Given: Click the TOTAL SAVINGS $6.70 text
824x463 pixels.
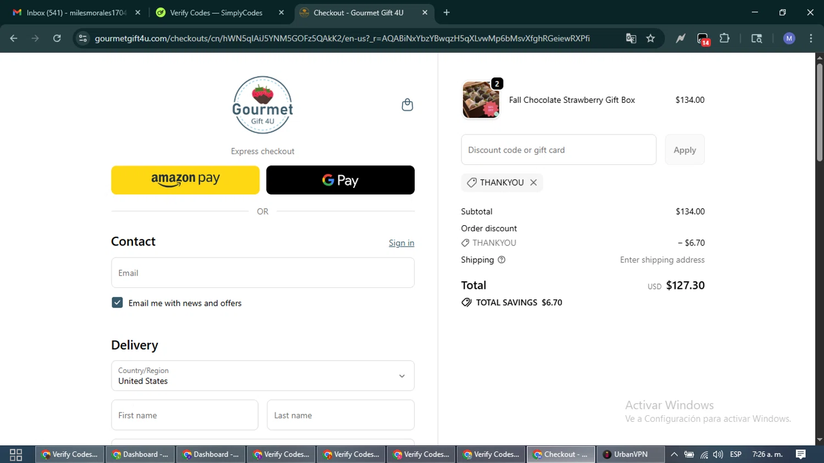Looking at the screenshot, I should (519, 303).
